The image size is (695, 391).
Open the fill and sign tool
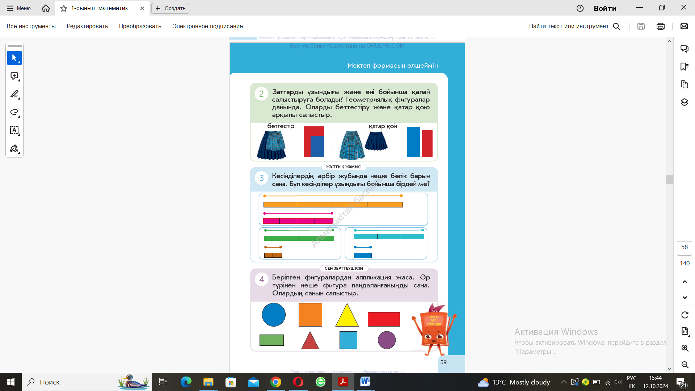click(14, 148)
